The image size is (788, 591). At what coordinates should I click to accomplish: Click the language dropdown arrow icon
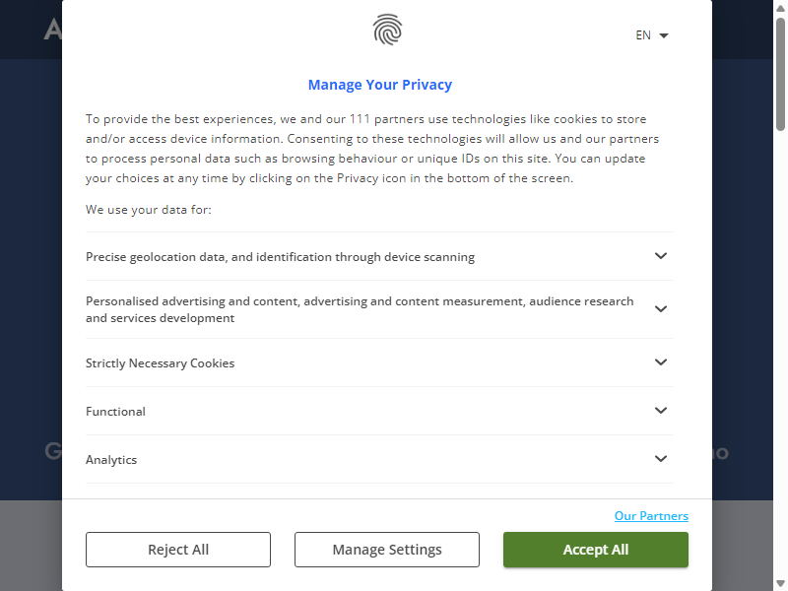click(663, 35)
